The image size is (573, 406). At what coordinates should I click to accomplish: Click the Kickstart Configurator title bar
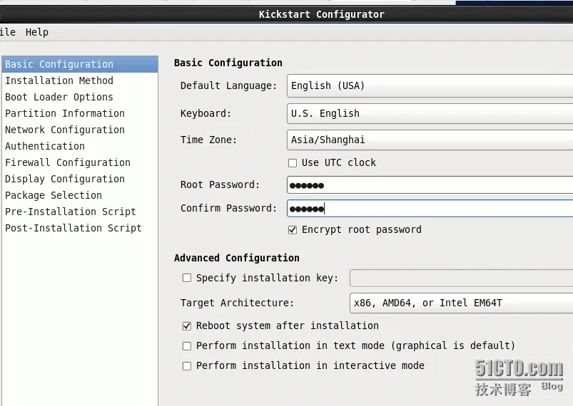(x=287, y=14)
